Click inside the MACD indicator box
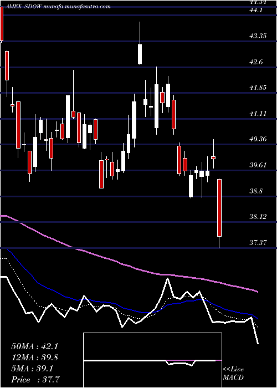This screenshot has width=277, height=388. pos(152,360)
